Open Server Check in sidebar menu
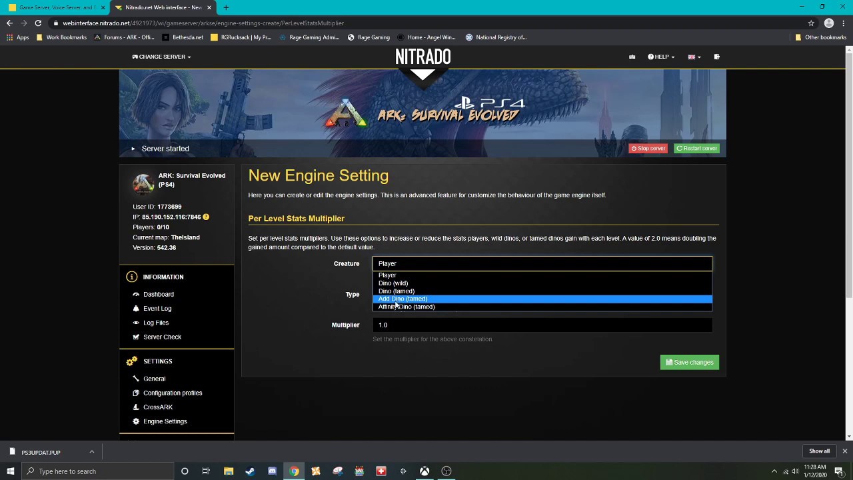853x480 pixels. [162, 337]
